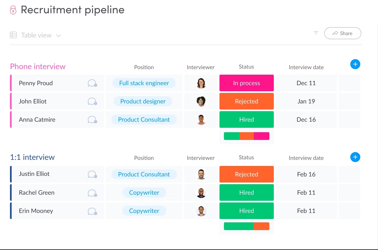Open Erin Mooney's comment bubble icon
Image resolution: width=378 pixels, height=250 pixels.
[92, 211]
